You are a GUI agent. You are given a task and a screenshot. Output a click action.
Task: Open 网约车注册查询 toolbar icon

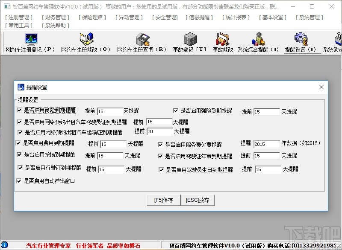click(143, 42)
